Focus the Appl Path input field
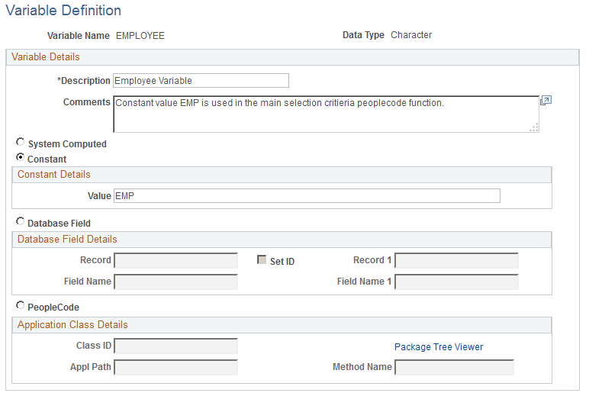The width and height of the screenshot is (589, 396). (175, 368)
